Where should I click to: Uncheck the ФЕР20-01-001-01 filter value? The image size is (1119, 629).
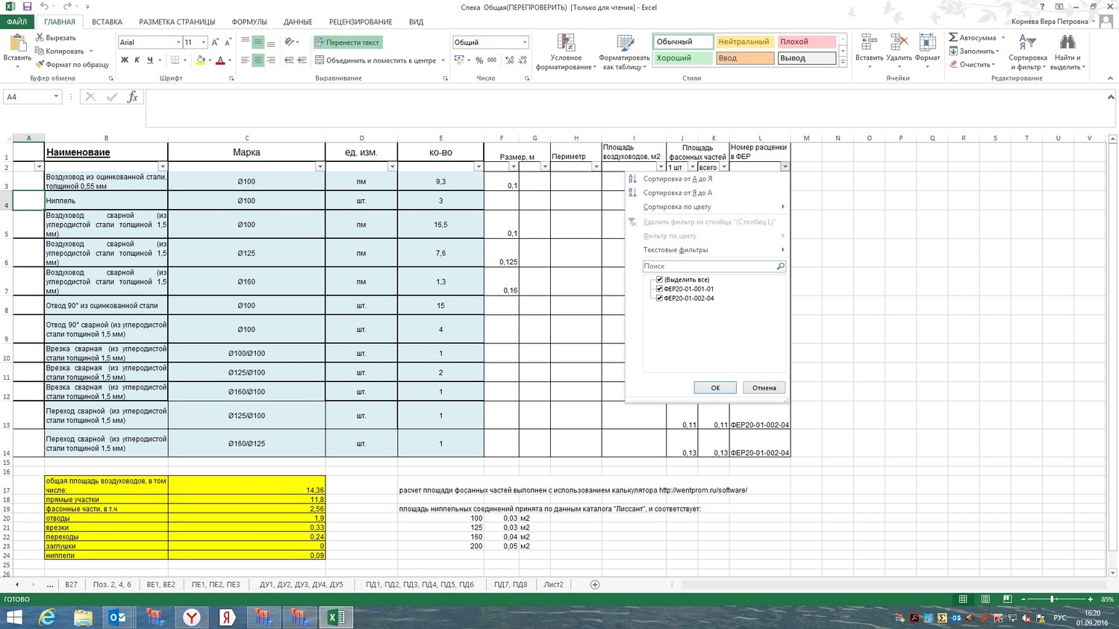coord(659,289)
